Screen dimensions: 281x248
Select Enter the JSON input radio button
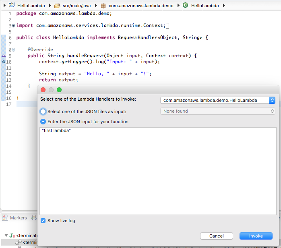(43, 122)
